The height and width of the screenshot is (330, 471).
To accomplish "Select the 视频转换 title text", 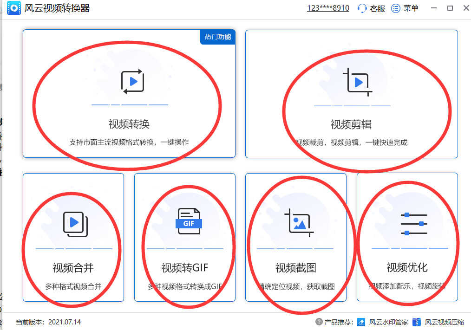I will (x=129, y=124).
